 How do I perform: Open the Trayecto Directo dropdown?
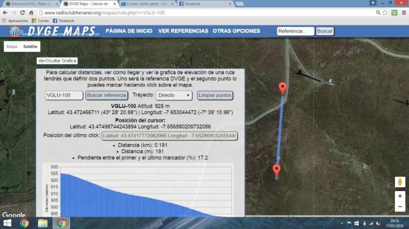click(x=174, y=95)
